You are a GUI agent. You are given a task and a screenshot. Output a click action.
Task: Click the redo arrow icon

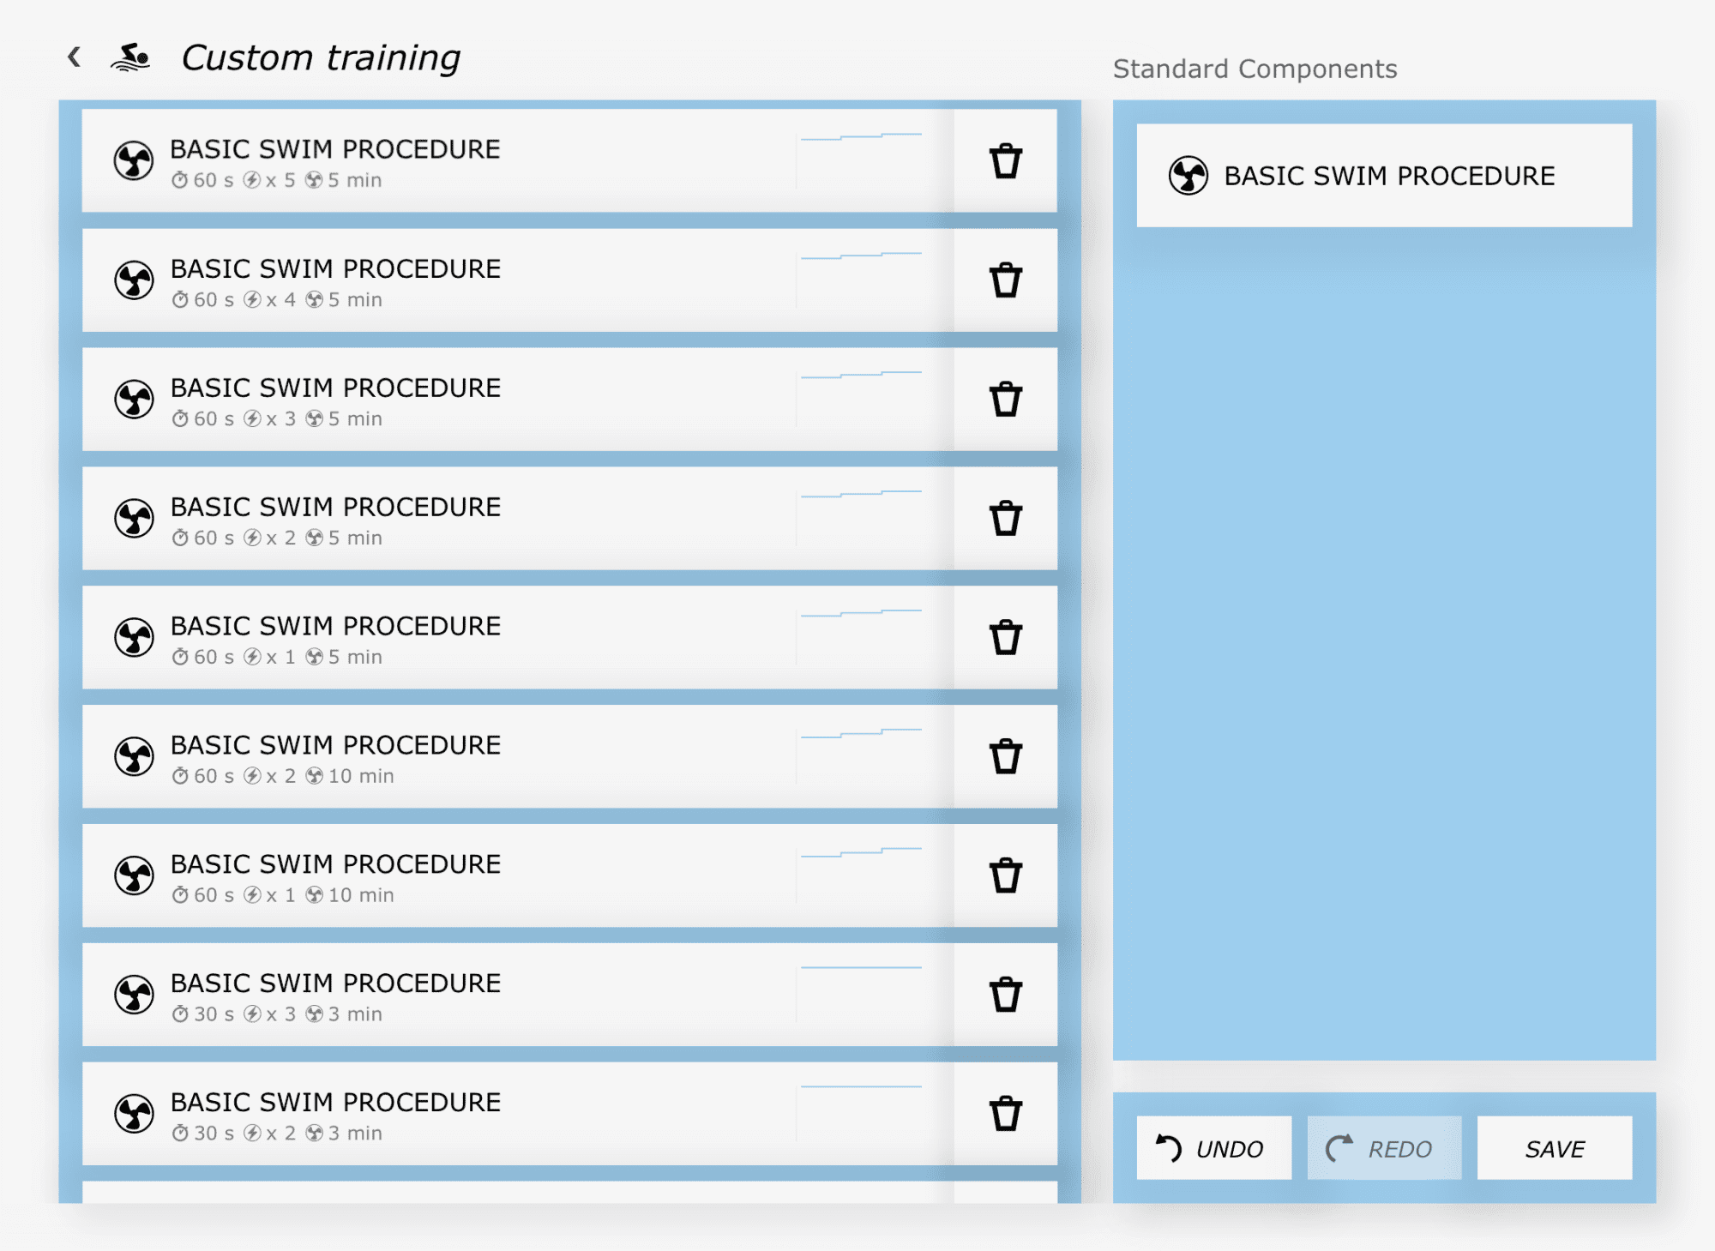pos(1338,1147)
